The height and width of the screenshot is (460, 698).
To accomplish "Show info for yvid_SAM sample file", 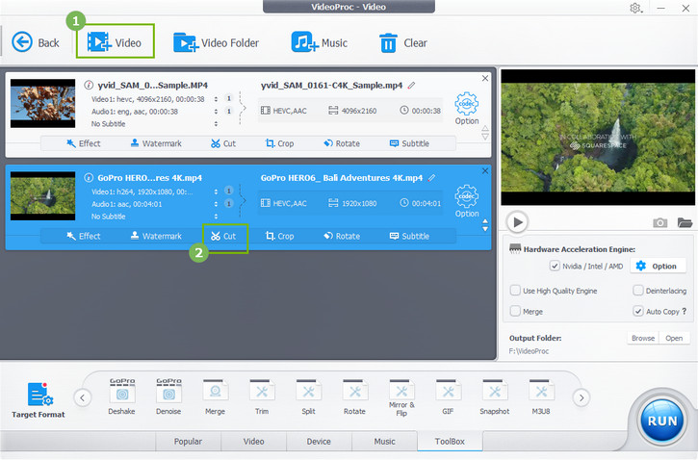I will (89, 85).
